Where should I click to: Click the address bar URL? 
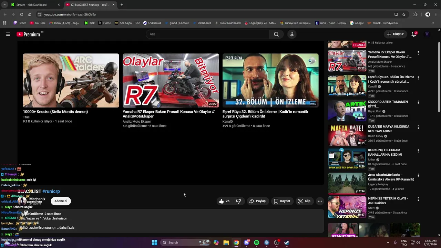click(70, 14)
